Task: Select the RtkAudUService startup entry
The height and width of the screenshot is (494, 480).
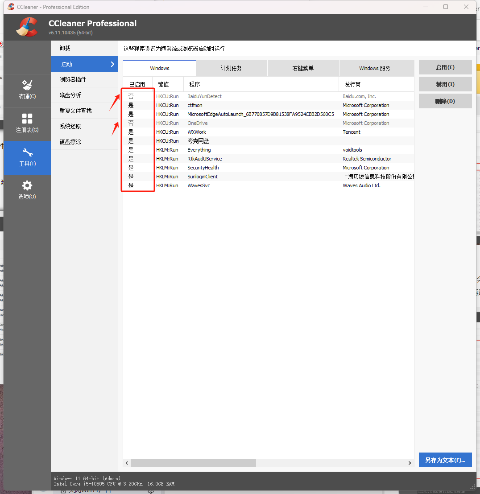Action: tap(269, 159)
